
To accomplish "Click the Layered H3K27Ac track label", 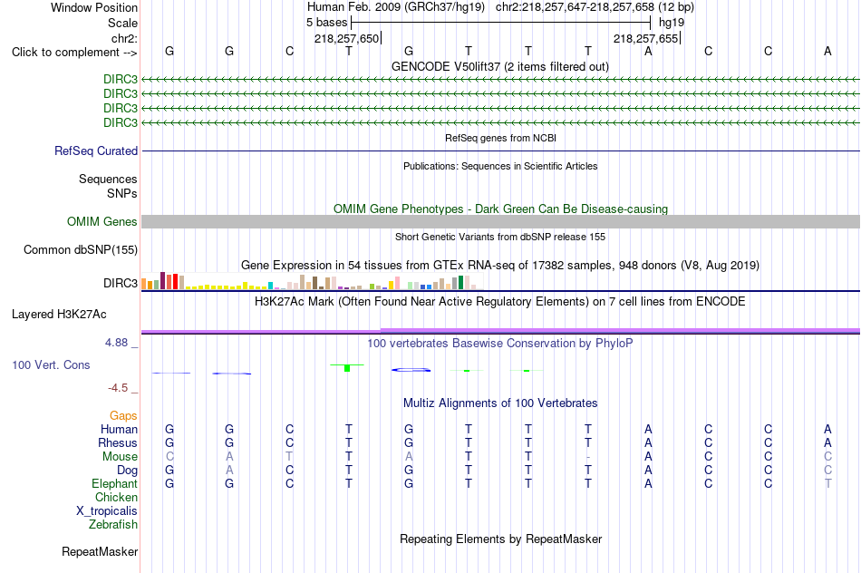I will click(x=59, y=315).
